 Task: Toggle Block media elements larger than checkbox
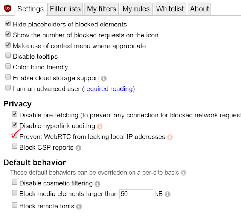pos(15,193)
